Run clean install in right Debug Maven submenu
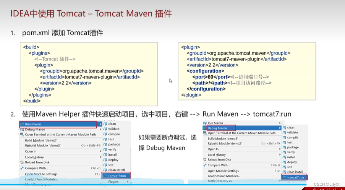This screenshot has height=190, width=345. [295, 172]
